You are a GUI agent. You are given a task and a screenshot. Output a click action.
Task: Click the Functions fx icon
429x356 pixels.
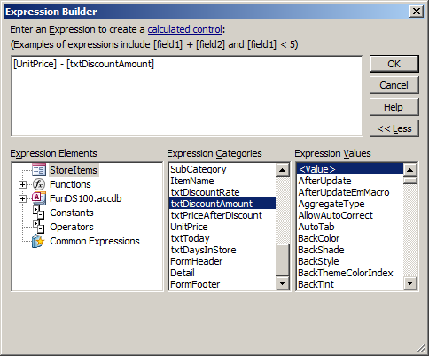(39, 184)
